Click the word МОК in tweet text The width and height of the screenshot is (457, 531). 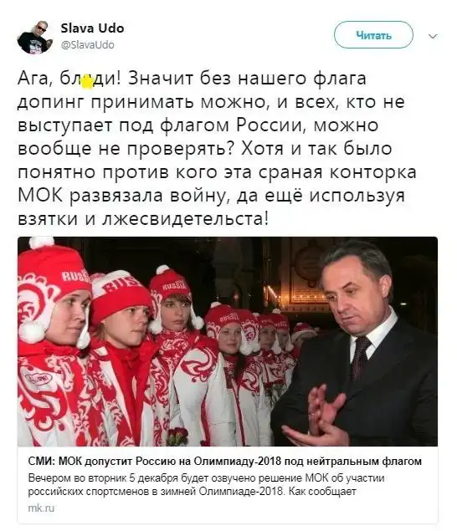click(x=40, y=196)
